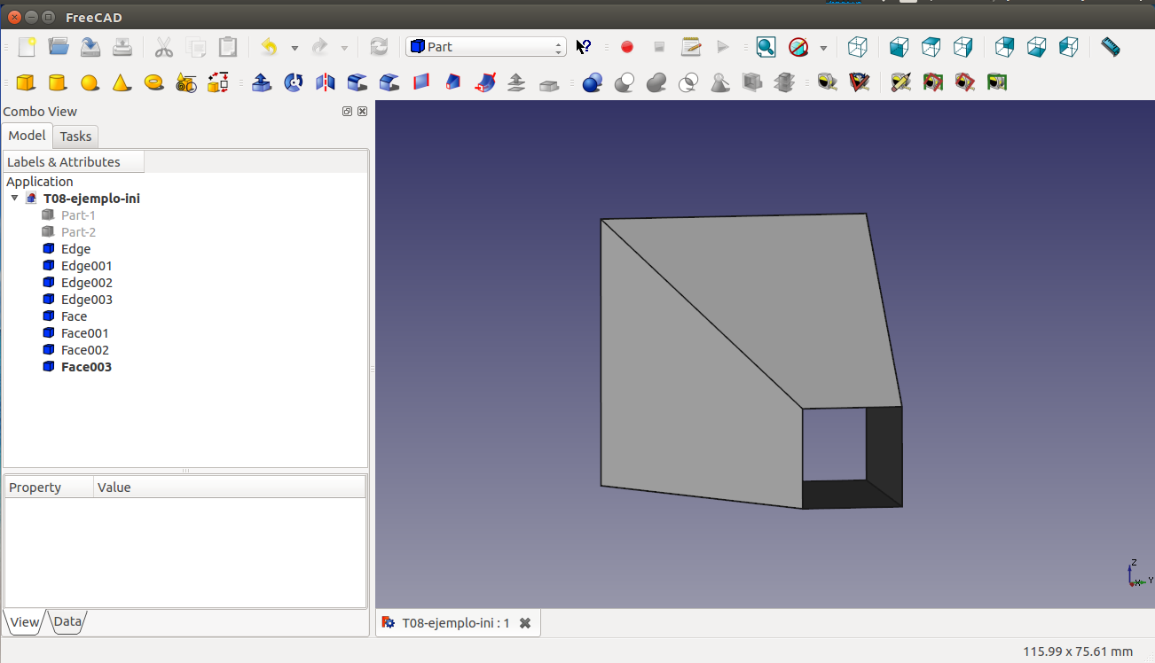
Task: Open the Part workbench selector dropdown
Action: tap(485, 47)
